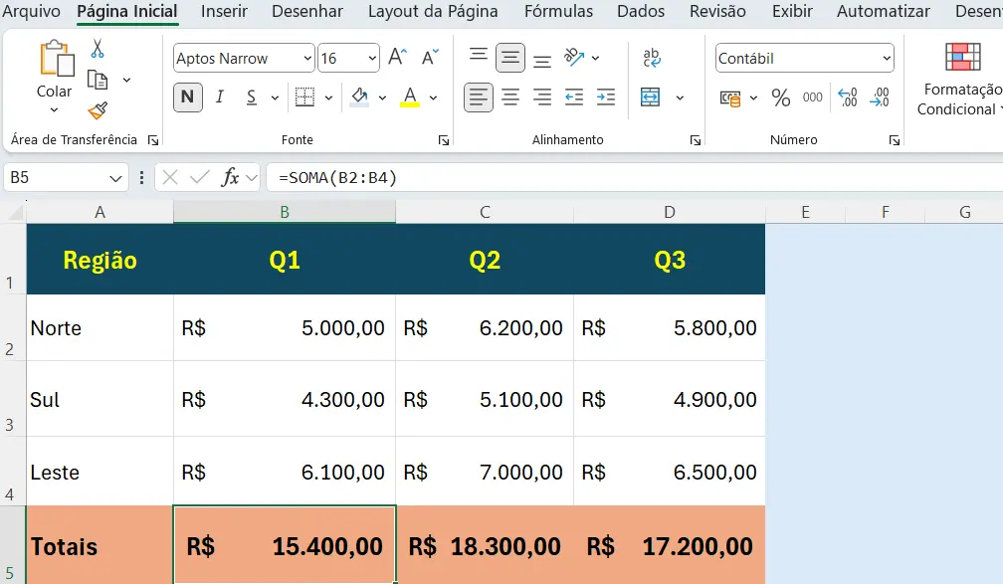Screen dimensions: 1003x584
Task: Click the increase indent icon
Action: (606, 97)
